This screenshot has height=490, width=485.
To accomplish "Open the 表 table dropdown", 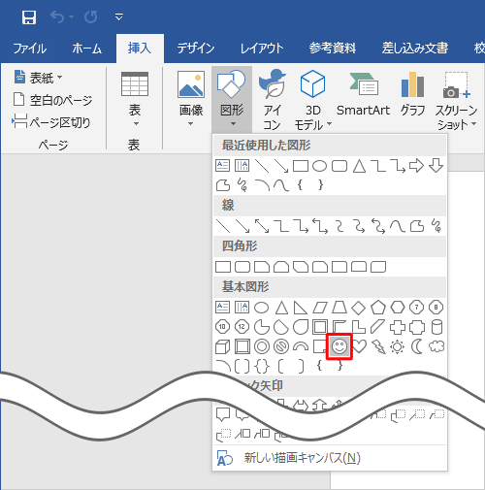I will click(x=135, y=99).
